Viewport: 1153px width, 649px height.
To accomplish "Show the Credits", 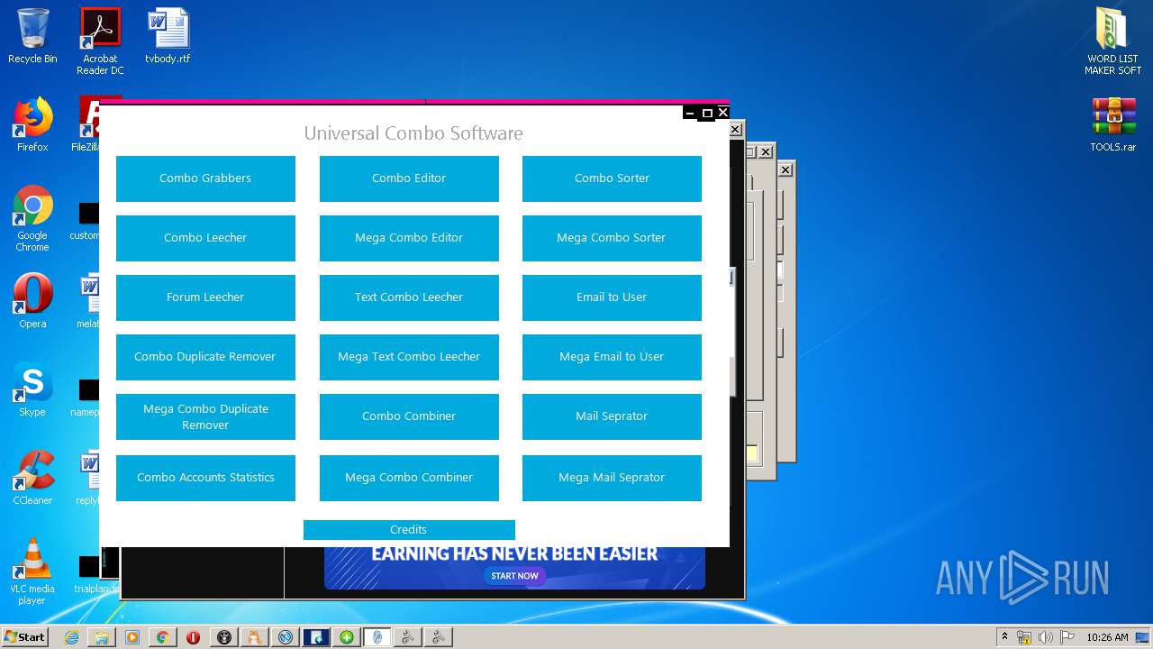I will 409,530.
